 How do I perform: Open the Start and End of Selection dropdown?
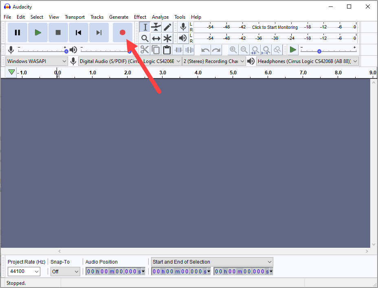212,262
